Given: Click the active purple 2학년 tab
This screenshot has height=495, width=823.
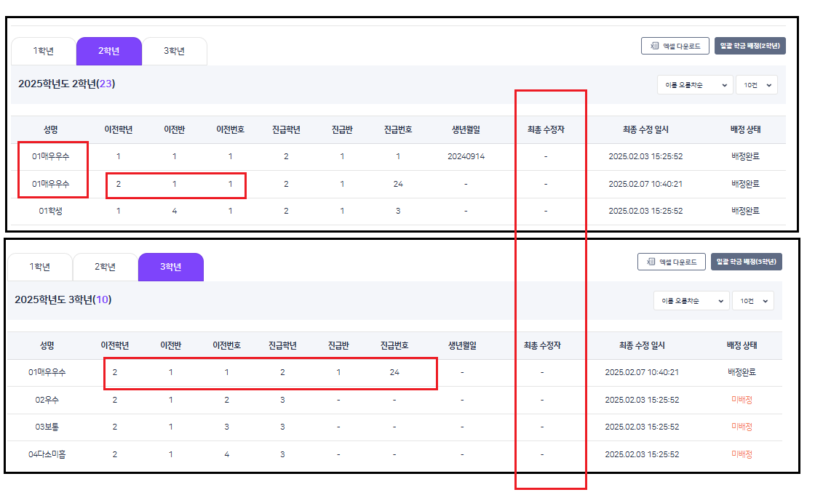Looking at the screenshot, I should 108,52.
